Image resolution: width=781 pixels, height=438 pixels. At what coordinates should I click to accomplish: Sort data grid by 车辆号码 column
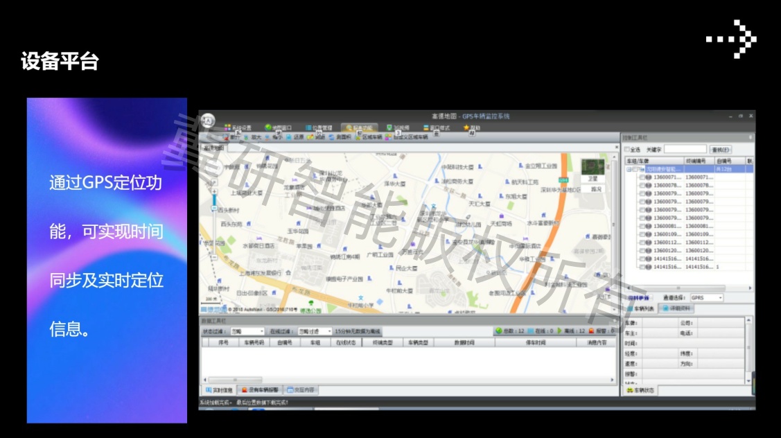[254, 343]
